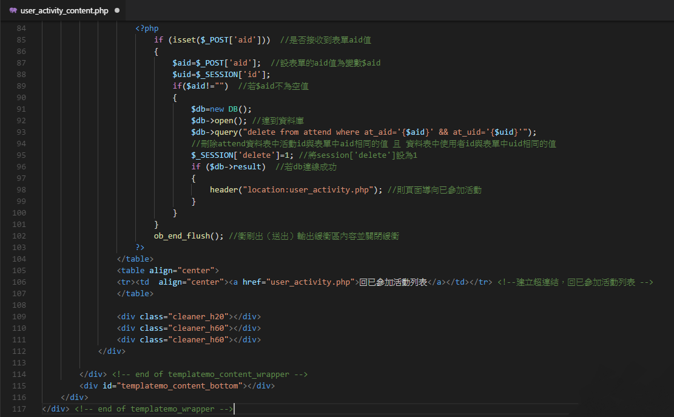Click the '<?php' opening tag on line 84
674x417 pixels.
(147, 29)
